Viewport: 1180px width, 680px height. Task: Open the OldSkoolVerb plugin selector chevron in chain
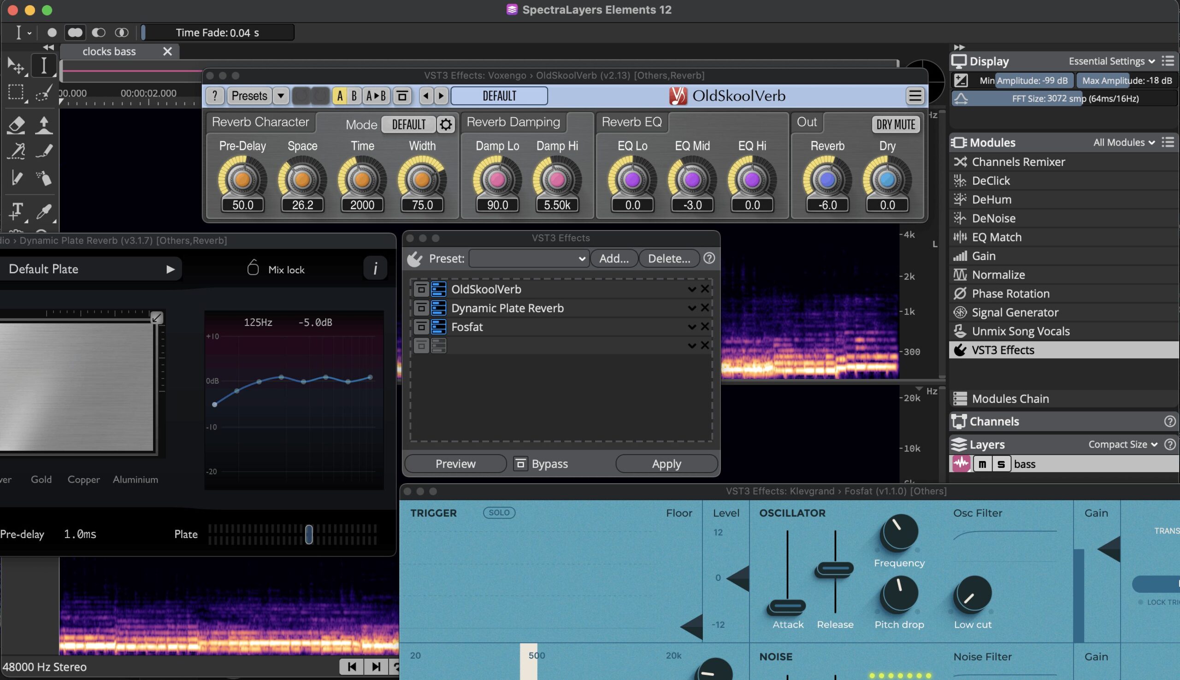pos(691,290)
